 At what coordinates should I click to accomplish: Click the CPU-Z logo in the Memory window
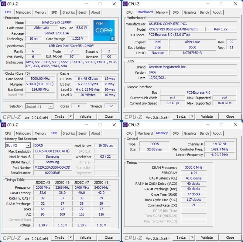[134, 237]
